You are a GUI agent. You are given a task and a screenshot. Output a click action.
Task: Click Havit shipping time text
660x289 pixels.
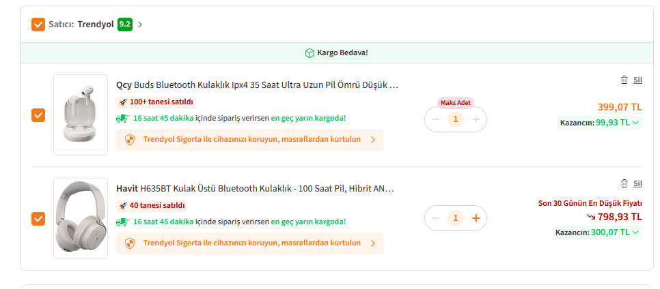239,222
